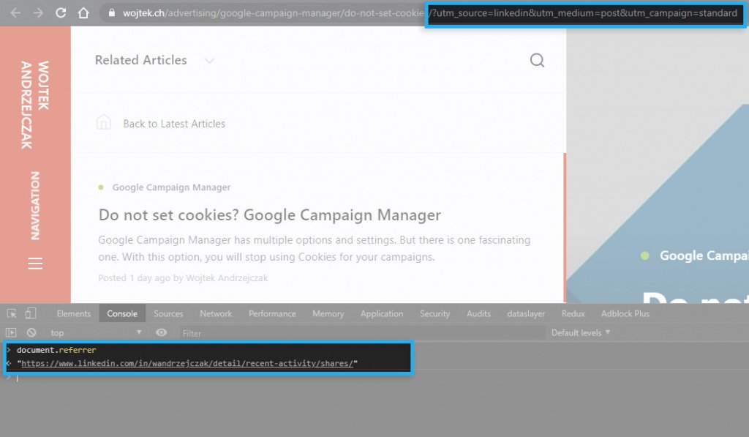Click the Wojtek Andrzejczak site logo
Image resolution: width=749 pixels, height=437 pixels.
(x=35, y=105)
